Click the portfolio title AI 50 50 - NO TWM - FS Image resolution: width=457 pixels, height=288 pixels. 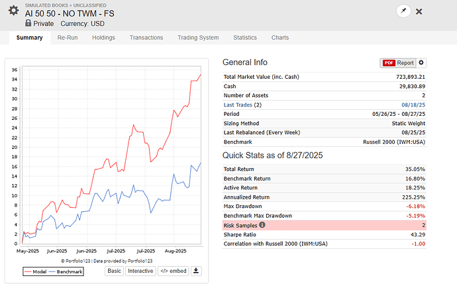(70, 14)
